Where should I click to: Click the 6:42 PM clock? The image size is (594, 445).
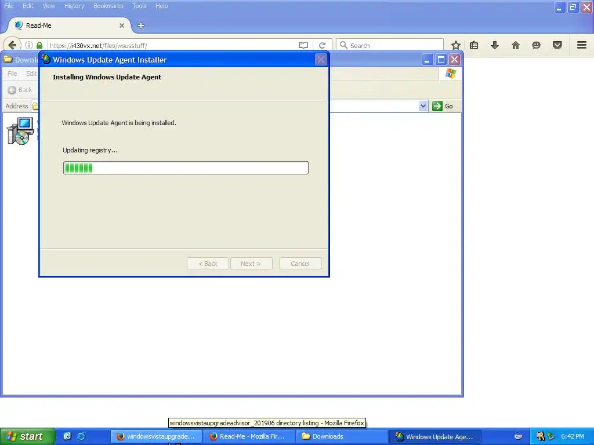click(573, 436)
